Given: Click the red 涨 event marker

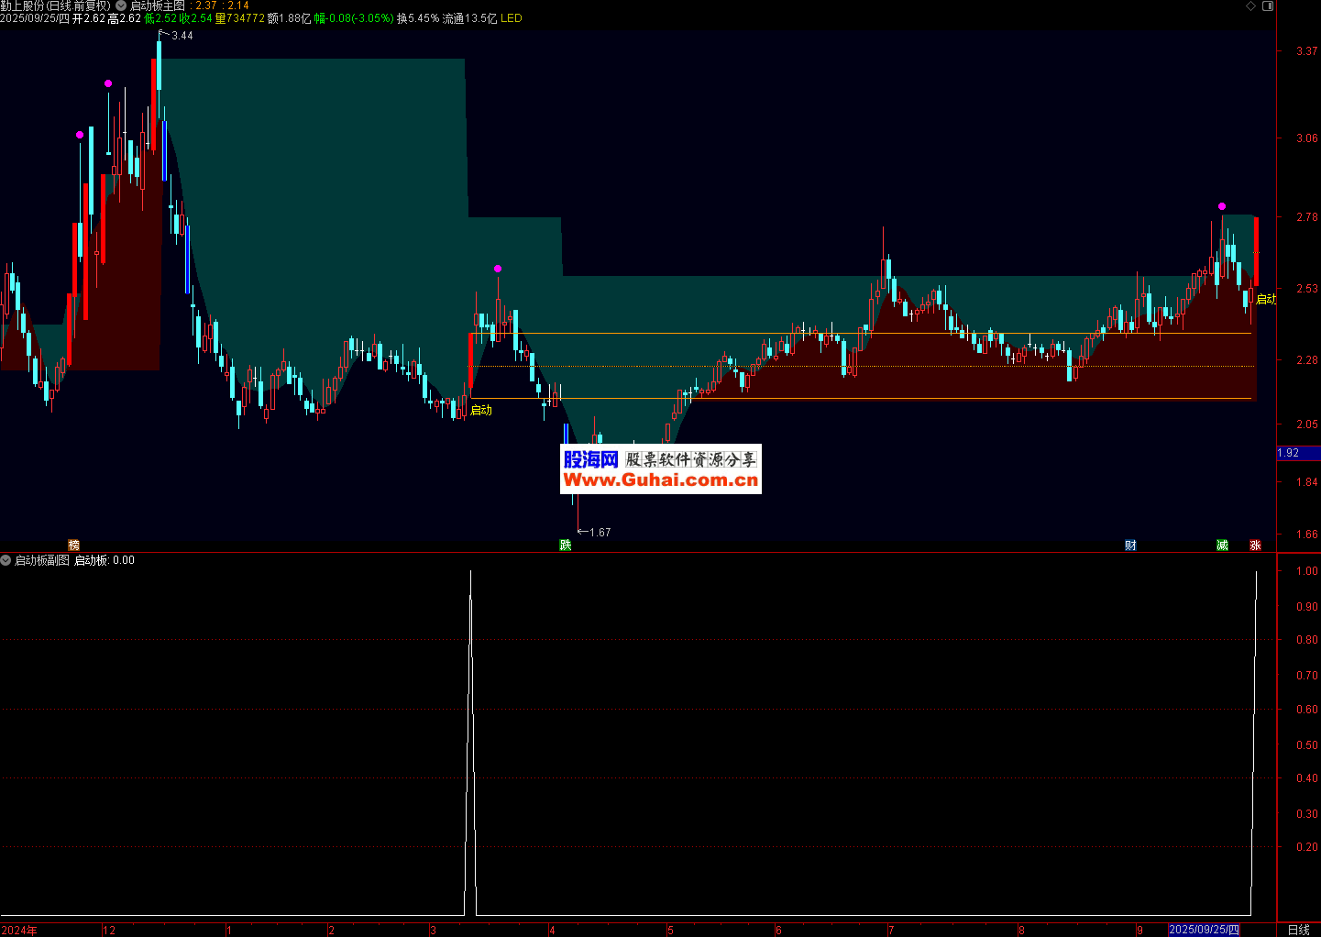Looking at the screenshot, I should (x=1255, y=546).
